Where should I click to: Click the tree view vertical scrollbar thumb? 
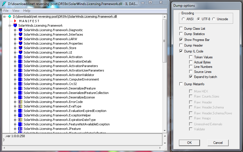coord(164,41)
